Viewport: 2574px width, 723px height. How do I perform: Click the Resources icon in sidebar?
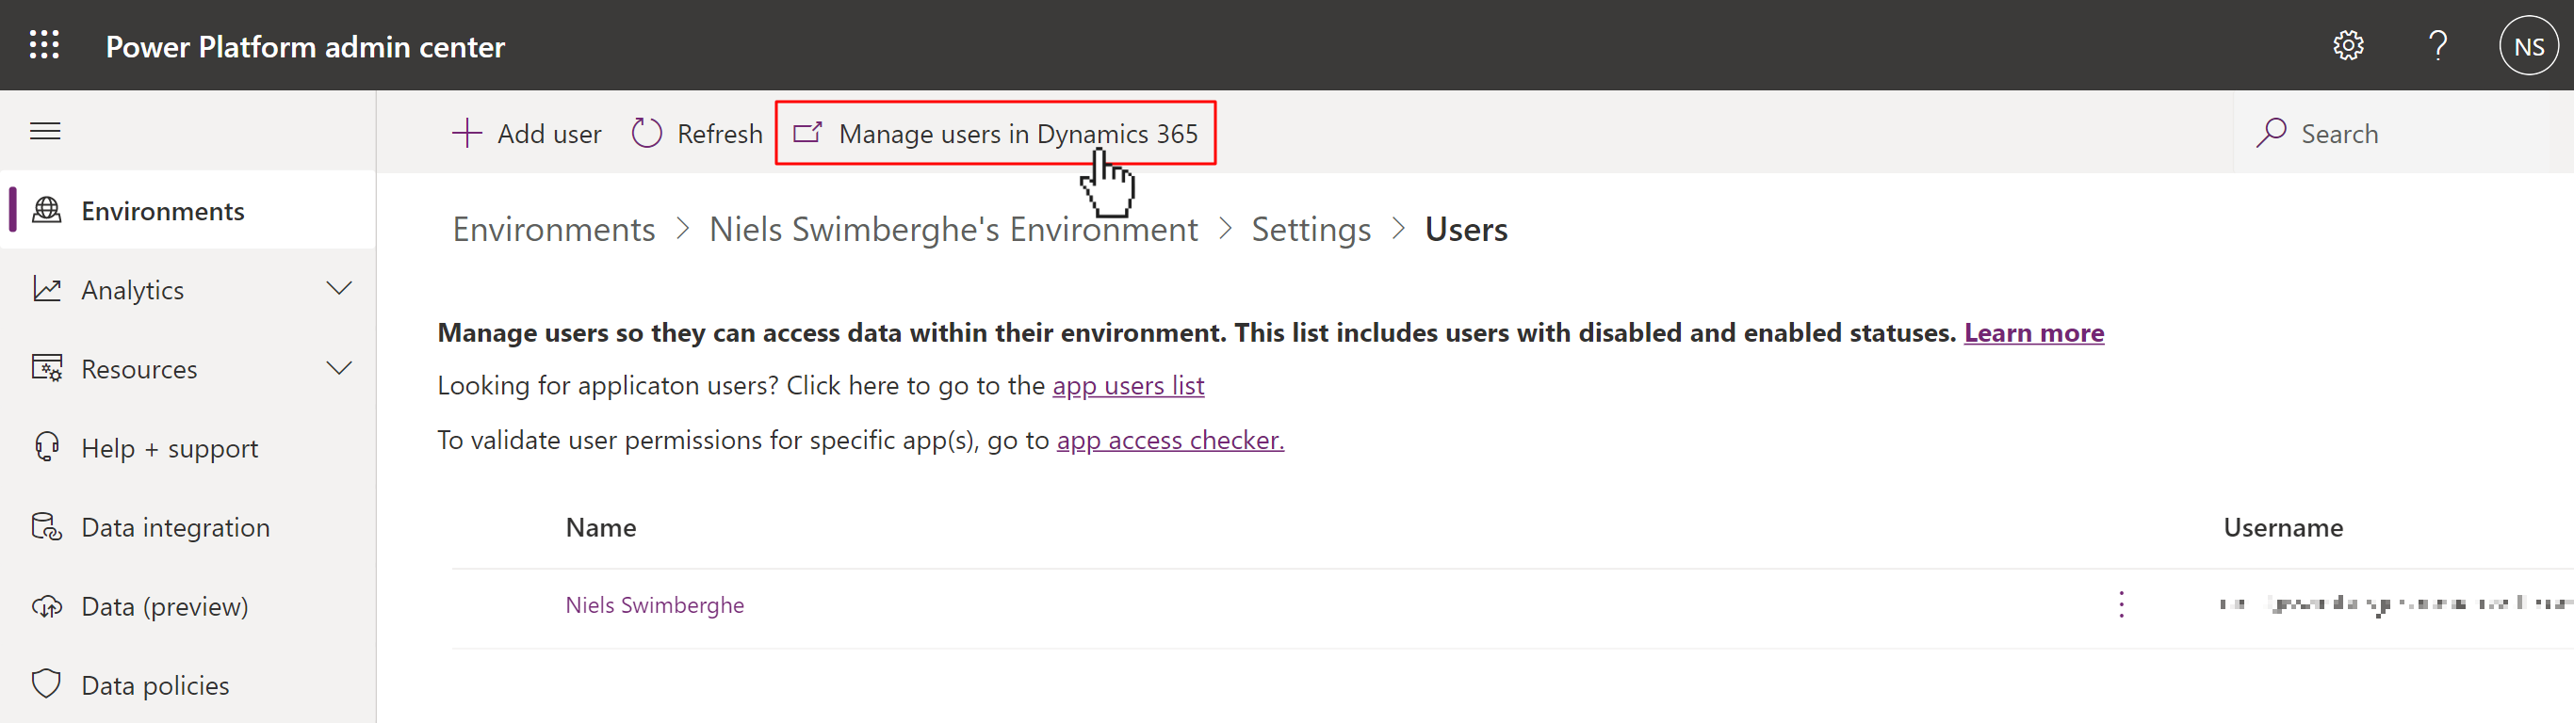pyautogui.click(x=47, y=368)
